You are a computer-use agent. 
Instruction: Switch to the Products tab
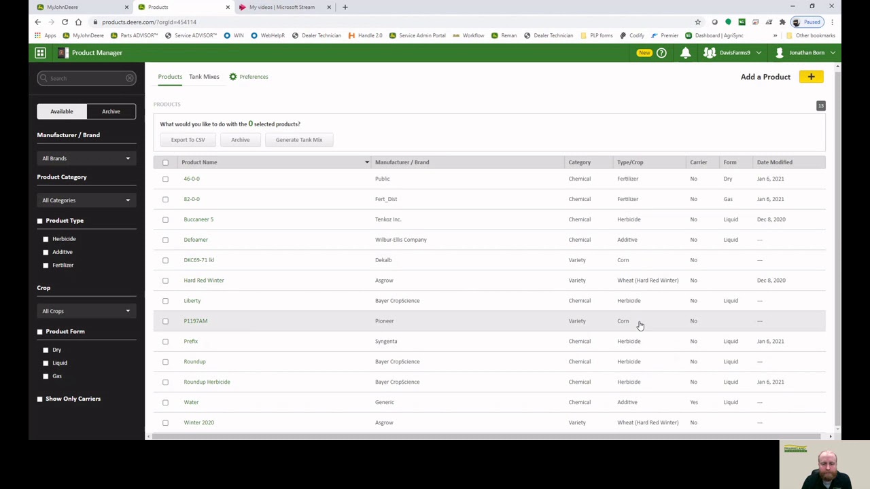[x=170, y=77]
